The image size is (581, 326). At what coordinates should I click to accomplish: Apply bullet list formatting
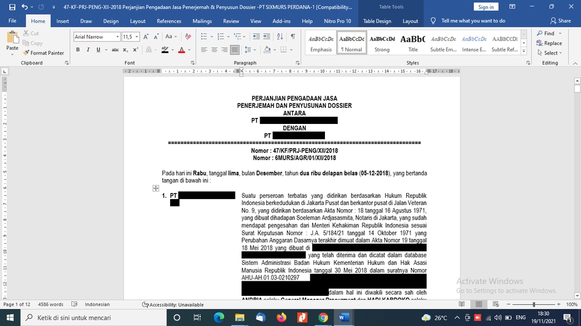tap(204, 36)
